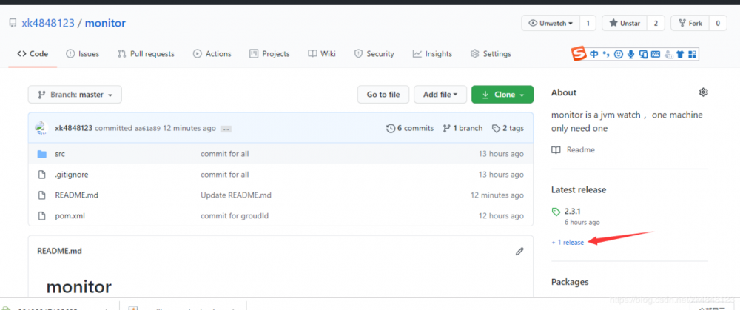View the 1 branch link
740x310 pixels.
click(x=462, y=128)
